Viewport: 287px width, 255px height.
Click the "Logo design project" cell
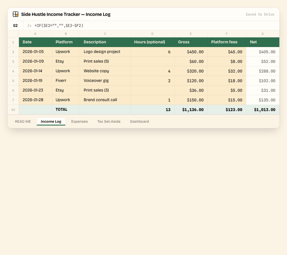pyautogui.click(x=105, y=52)
